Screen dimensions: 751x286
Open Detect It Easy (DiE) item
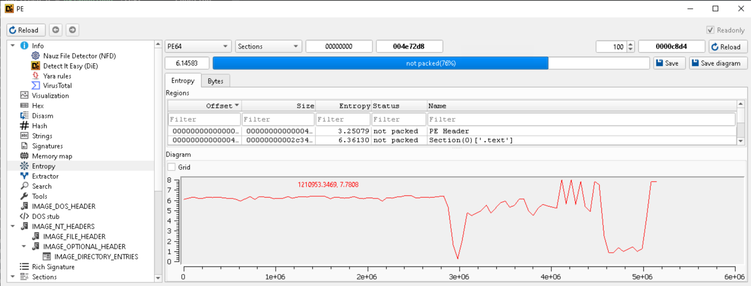click(x=70, y=66)
